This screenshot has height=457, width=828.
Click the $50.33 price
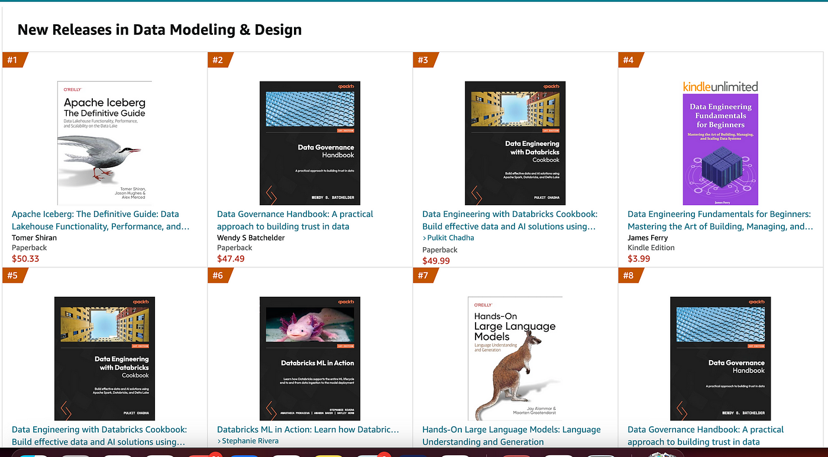25,258
